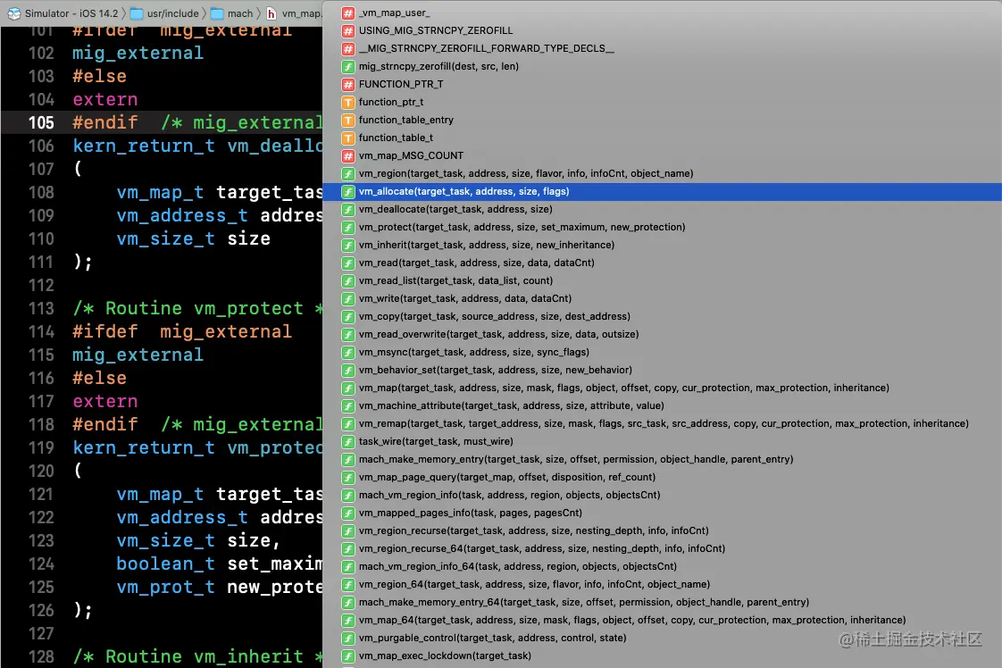Click kern_return_t on line 106

tap(144, 146)
